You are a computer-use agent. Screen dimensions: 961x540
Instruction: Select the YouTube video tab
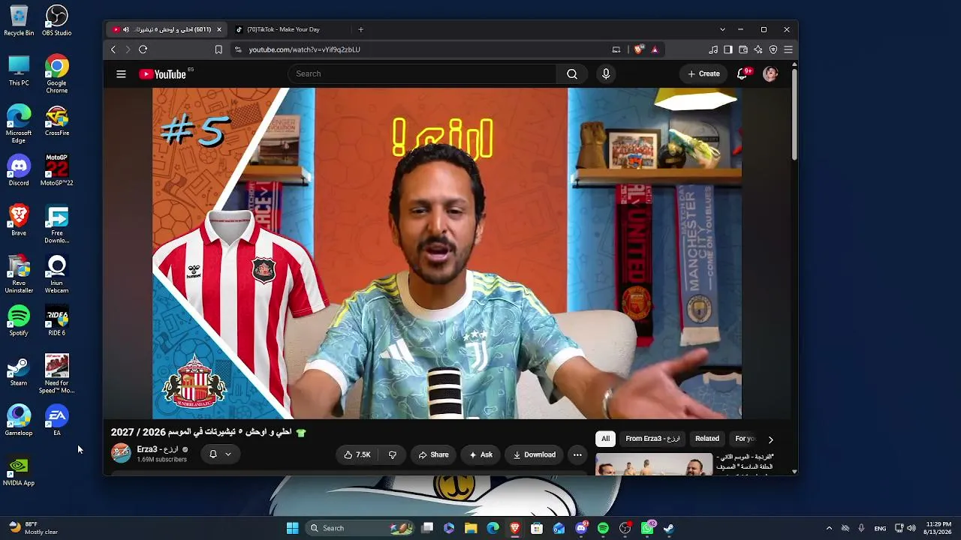point(167,29)
